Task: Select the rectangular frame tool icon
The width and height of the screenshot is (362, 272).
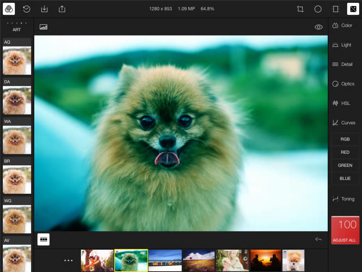Action: click(335, 9)
